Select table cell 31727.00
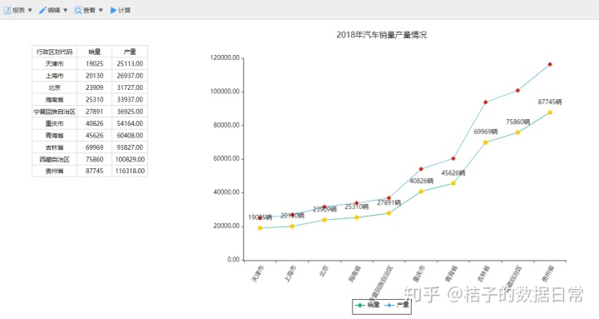 click(130, 87)
